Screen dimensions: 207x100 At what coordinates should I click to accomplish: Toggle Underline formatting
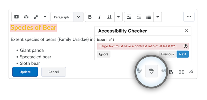[109, 17]
